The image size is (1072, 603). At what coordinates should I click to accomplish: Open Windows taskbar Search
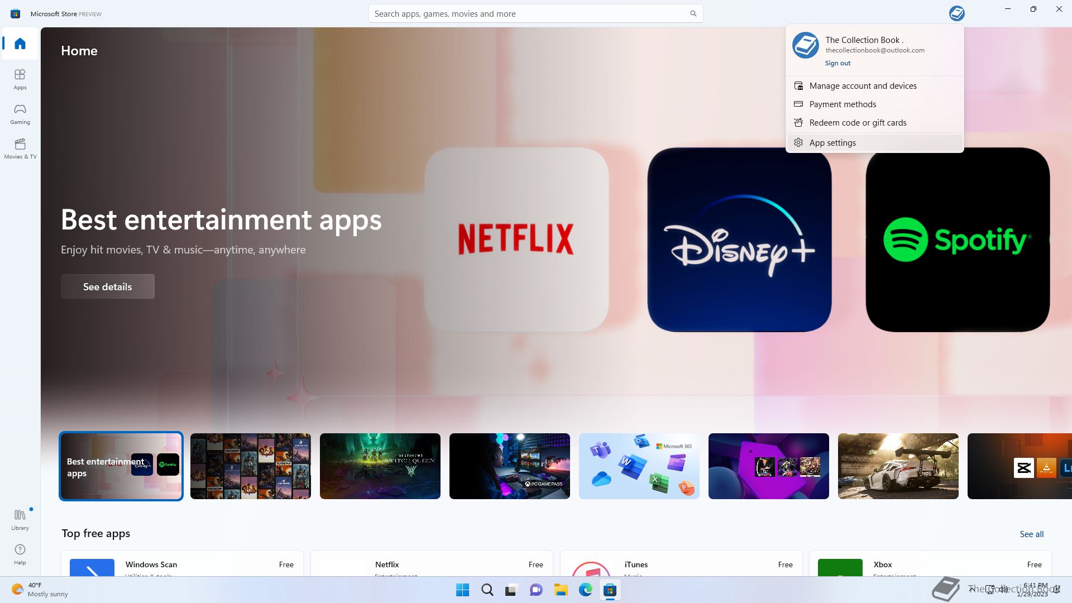[x=487, y=590]
